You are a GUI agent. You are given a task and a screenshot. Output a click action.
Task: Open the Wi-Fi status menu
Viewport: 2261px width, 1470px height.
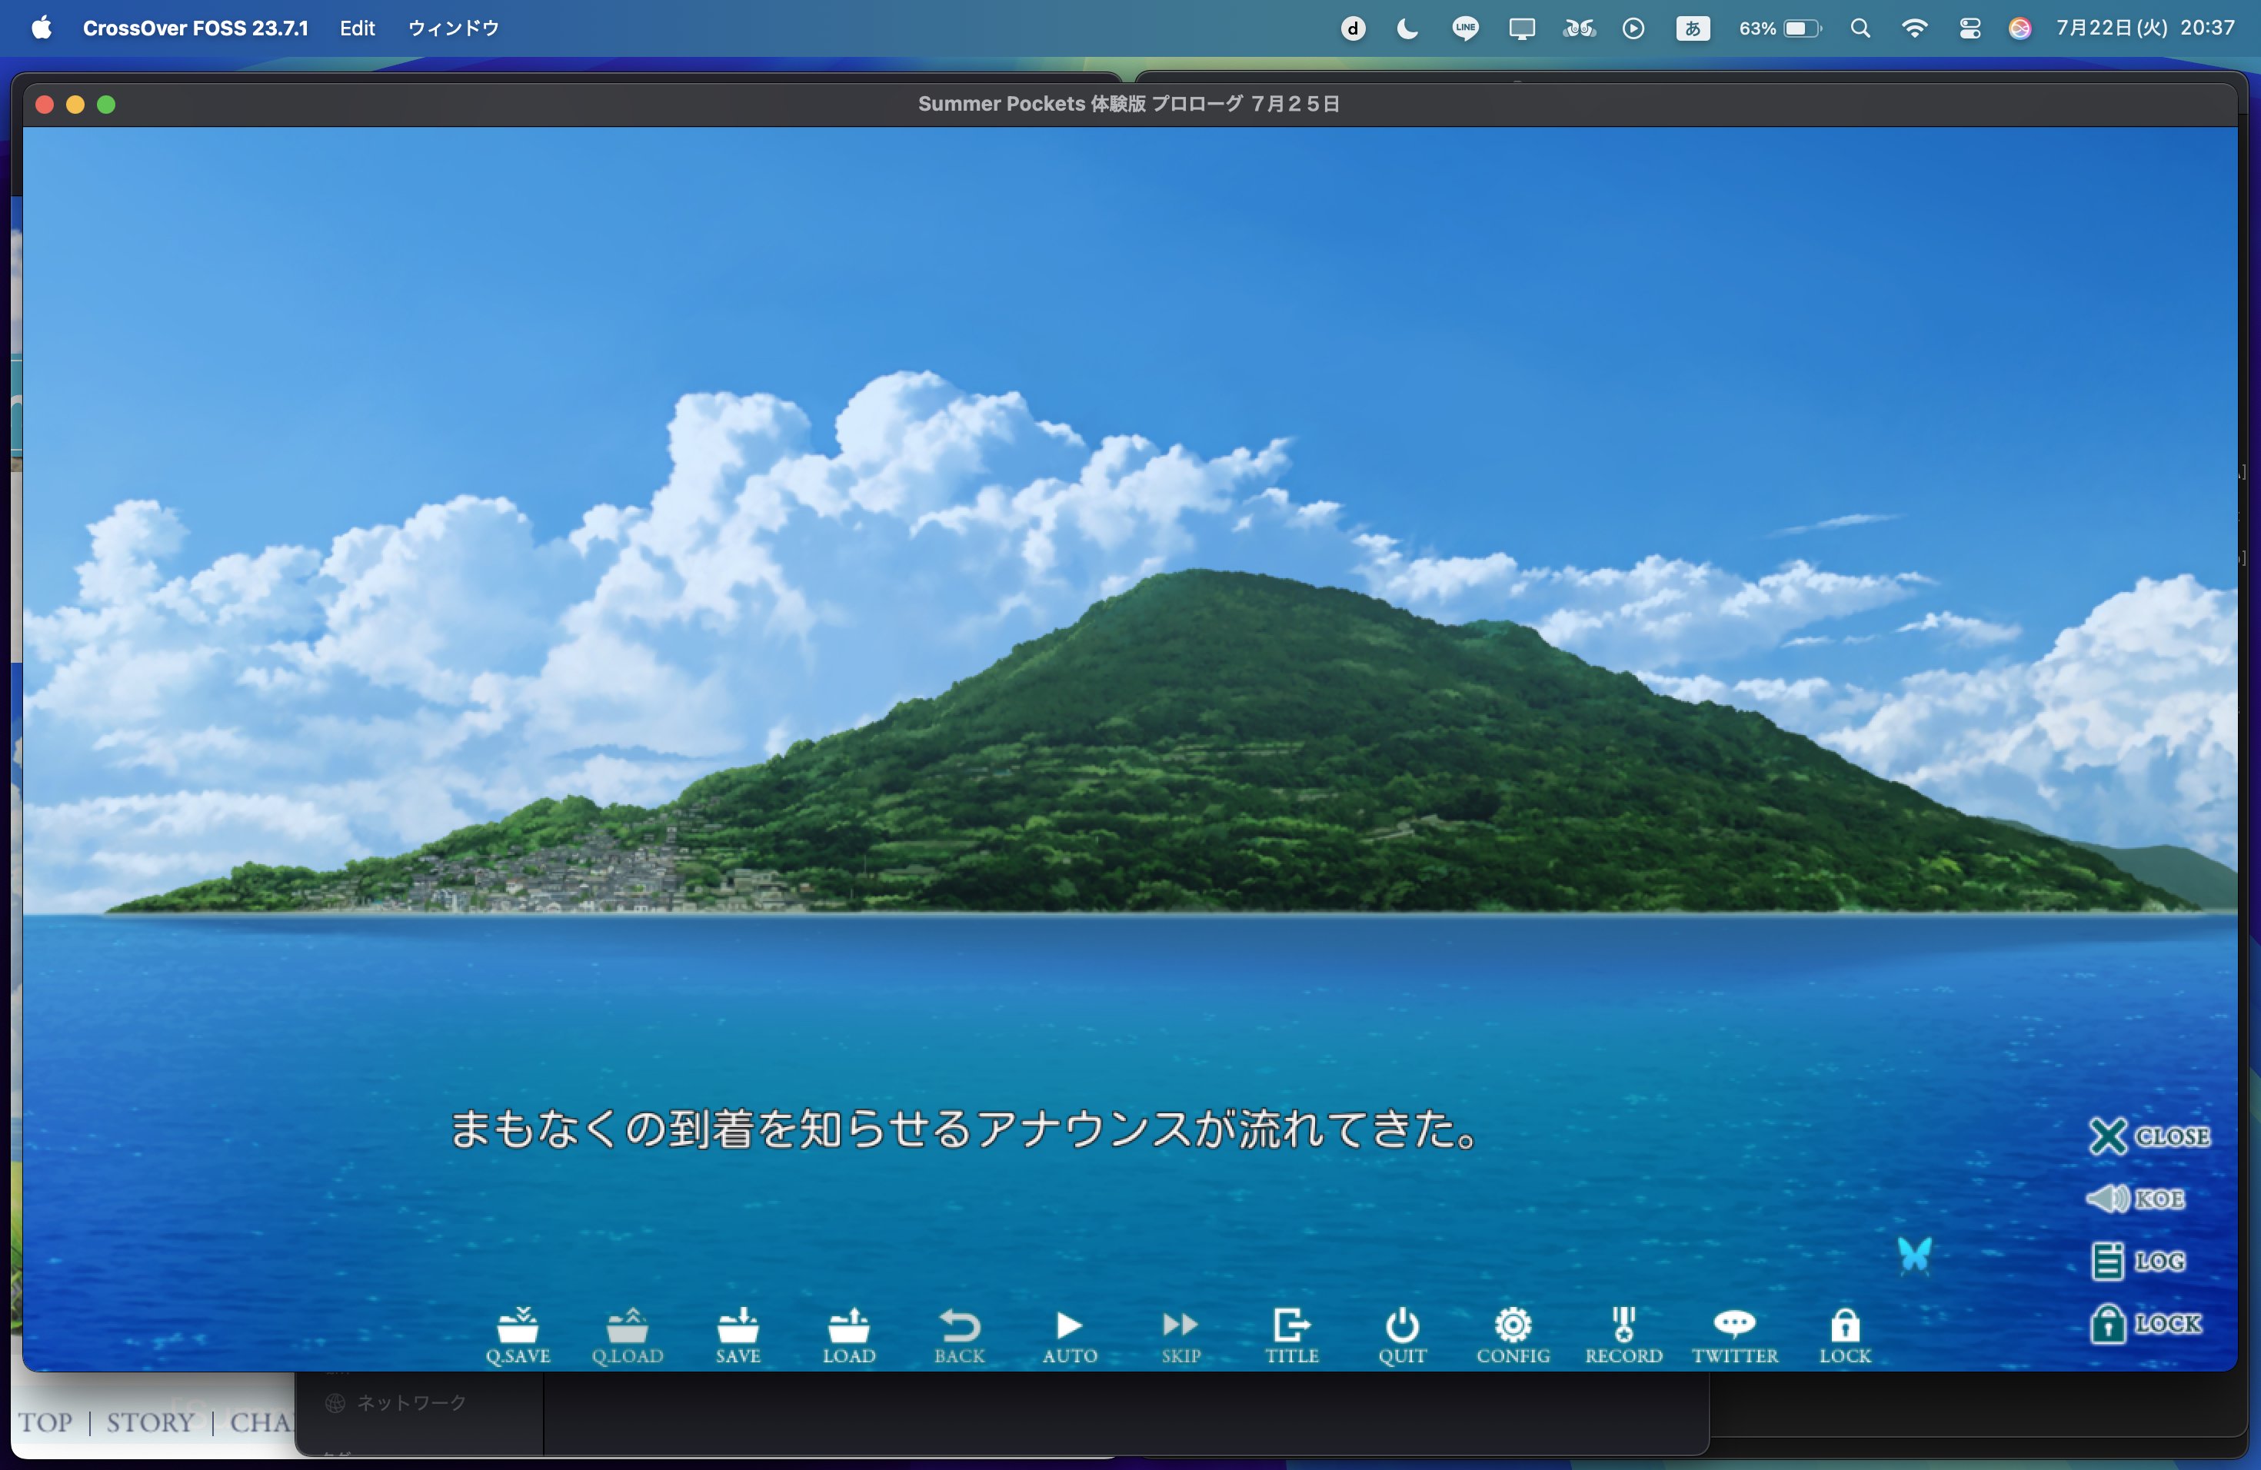1914,28
